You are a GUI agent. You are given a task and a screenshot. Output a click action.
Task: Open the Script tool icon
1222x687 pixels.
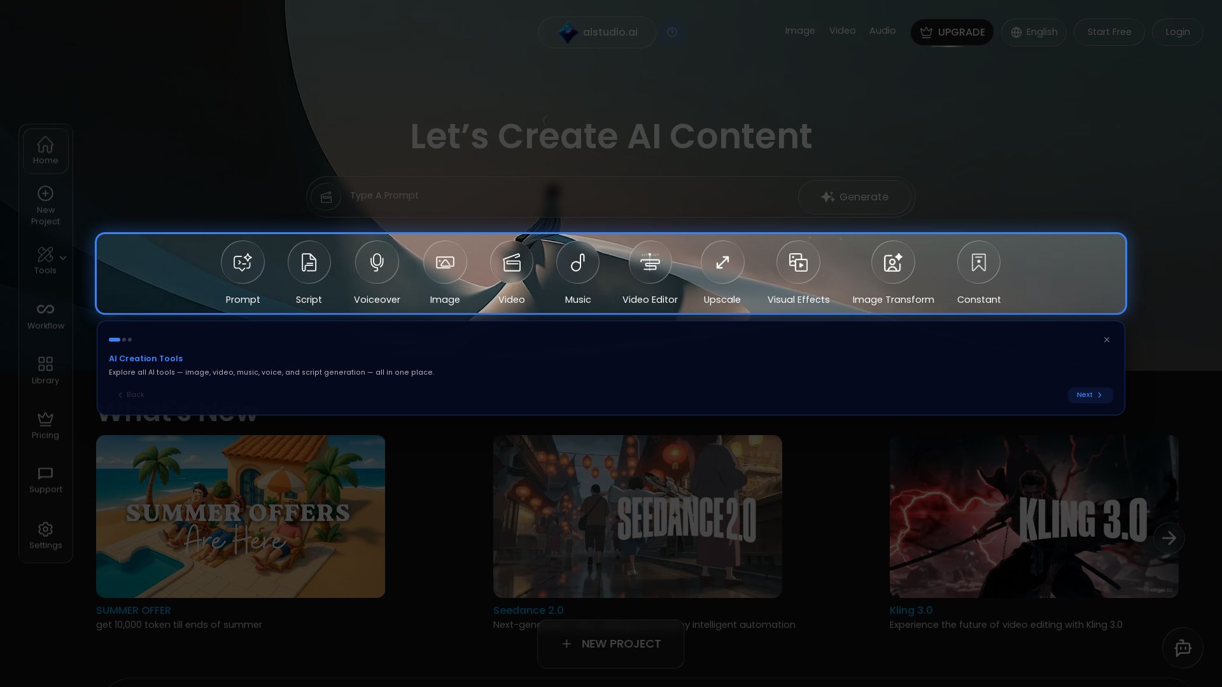click(309, 262)
